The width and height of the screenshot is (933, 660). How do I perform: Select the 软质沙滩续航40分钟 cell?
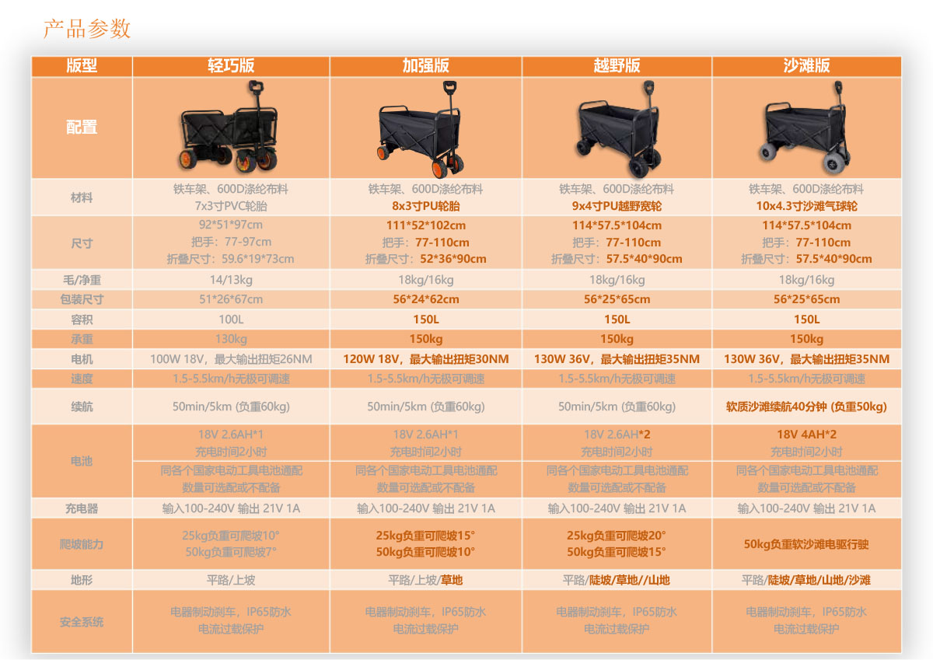point(806,407)
